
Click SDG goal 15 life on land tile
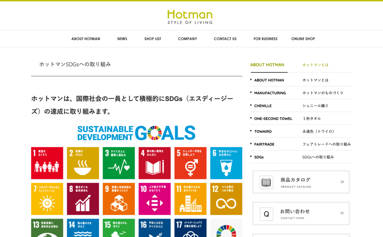(x=119, y=228)
